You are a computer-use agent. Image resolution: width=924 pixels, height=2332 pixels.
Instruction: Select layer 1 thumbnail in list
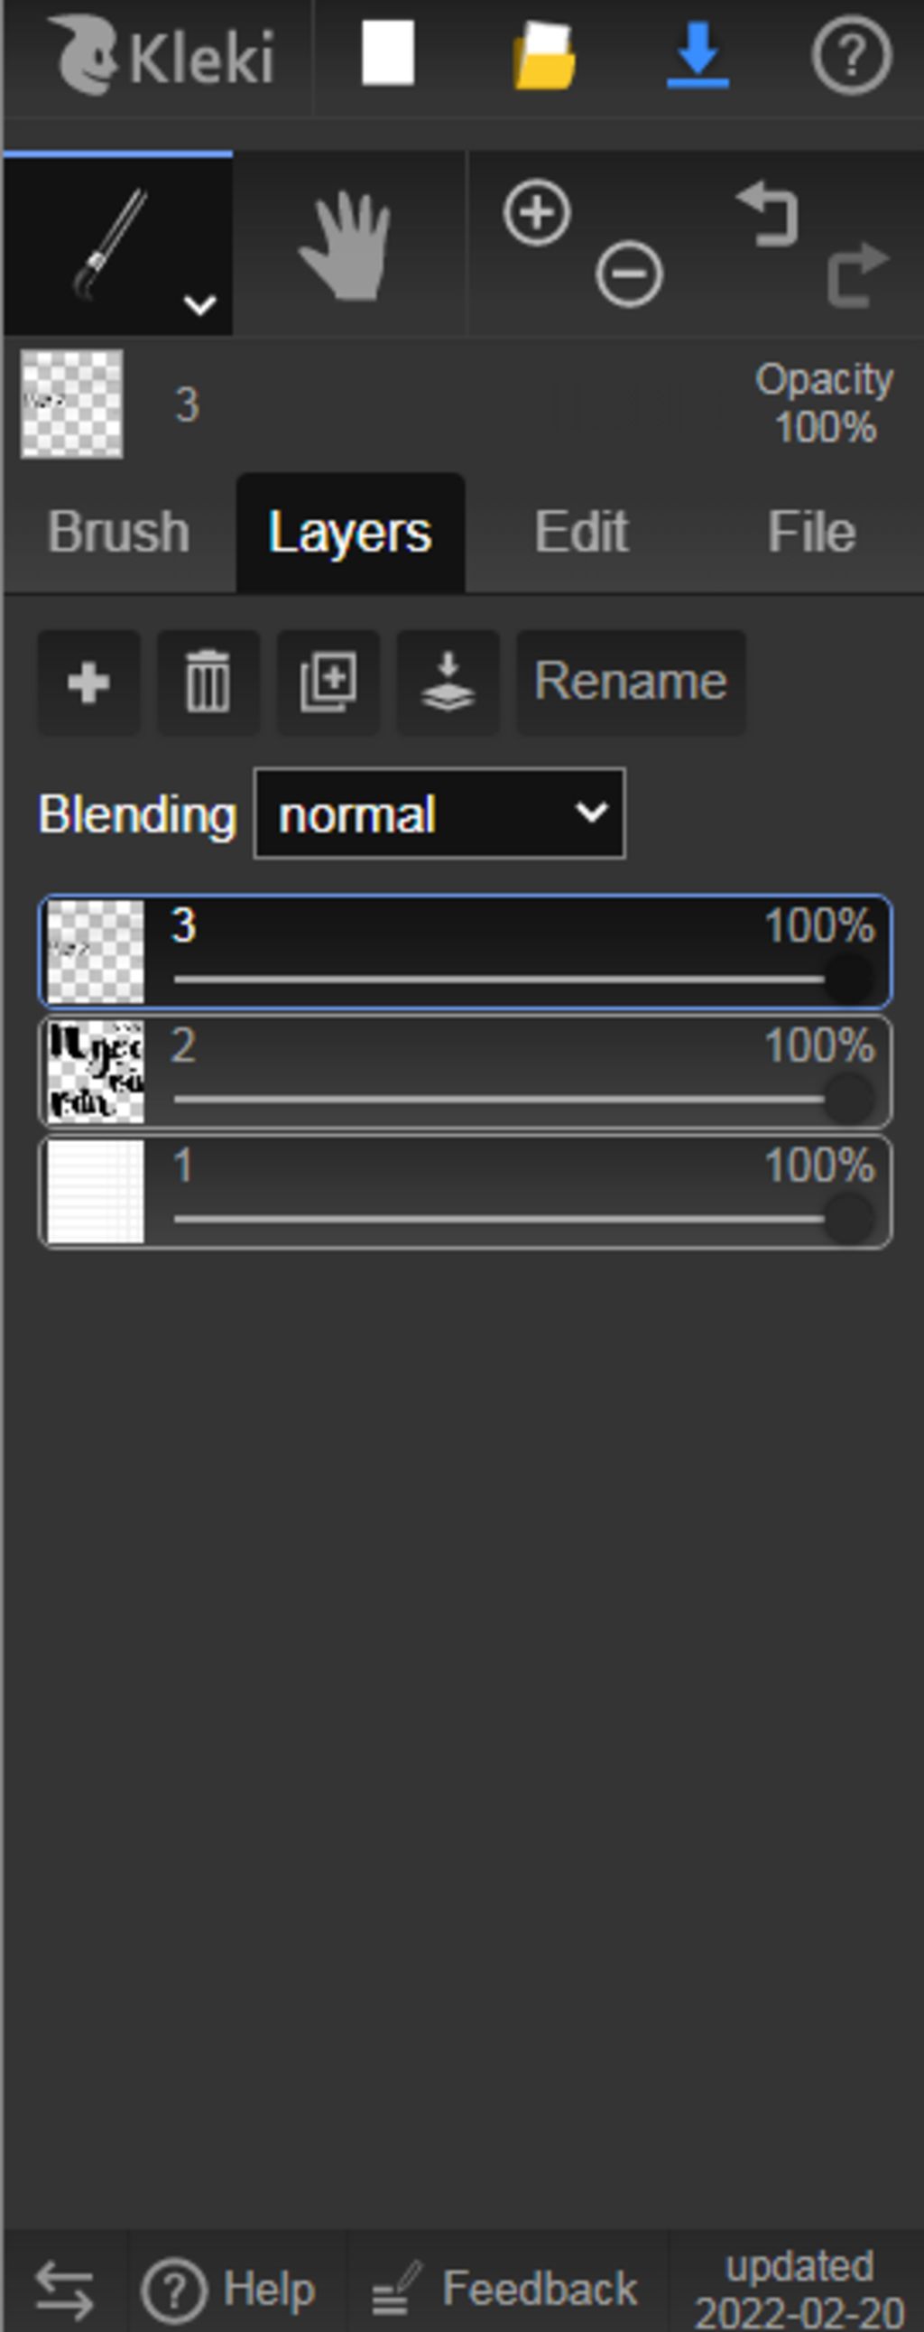[95, 1192]
